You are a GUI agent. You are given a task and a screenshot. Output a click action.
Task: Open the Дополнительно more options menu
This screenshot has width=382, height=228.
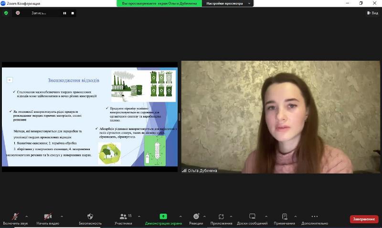[315, 219]
